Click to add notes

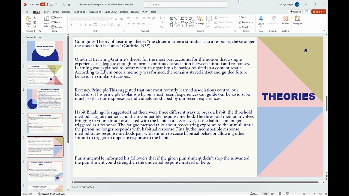83,187
